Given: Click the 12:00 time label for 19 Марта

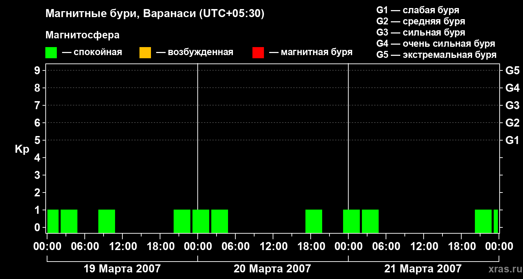Looking at the screenshot, I should (x=122, y=247).
